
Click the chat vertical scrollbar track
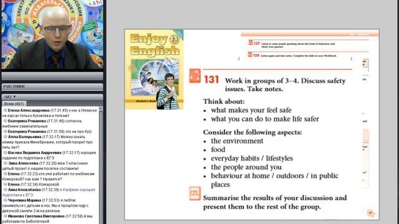(101, 167)
